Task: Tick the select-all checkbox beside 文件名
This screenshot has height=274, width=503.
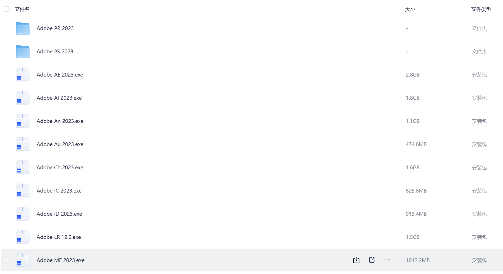Action: point(7,9)
